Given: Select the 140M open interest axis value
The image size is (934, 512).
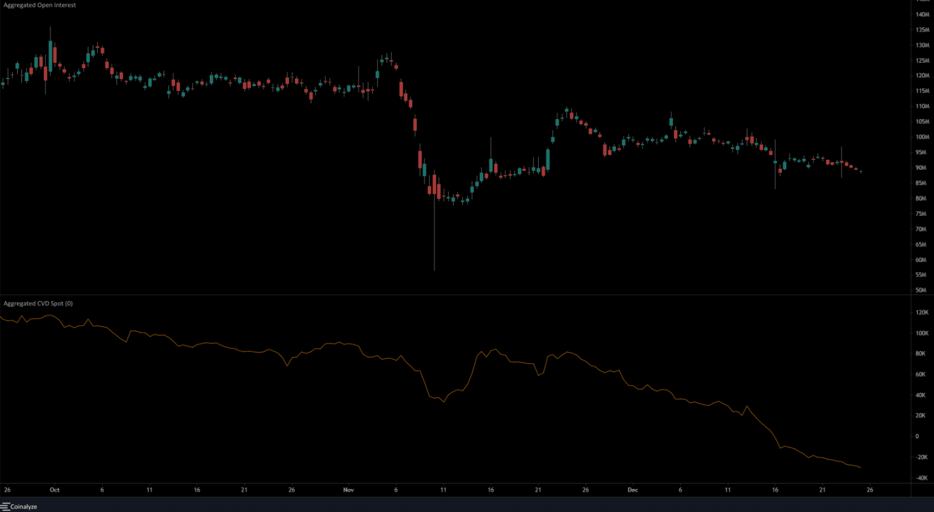Looking at the screenshot, I should pyautogui.click(x=922, y=15).
